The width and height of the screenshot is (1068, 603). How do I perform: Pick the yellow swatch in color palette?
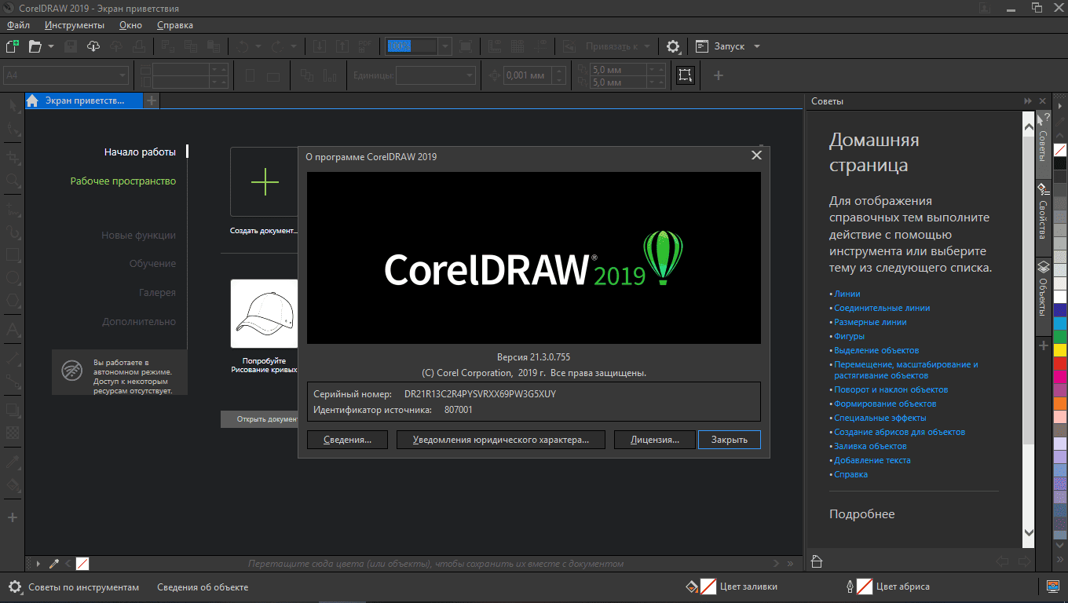click(x=1060, y=349)
